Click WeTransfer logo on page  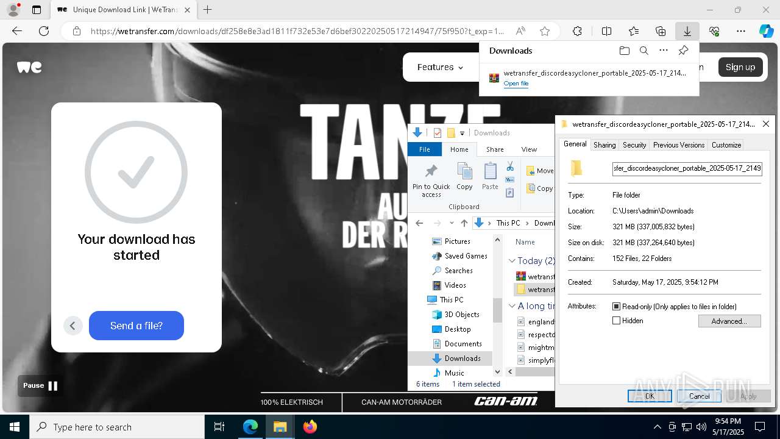[29, 67]
